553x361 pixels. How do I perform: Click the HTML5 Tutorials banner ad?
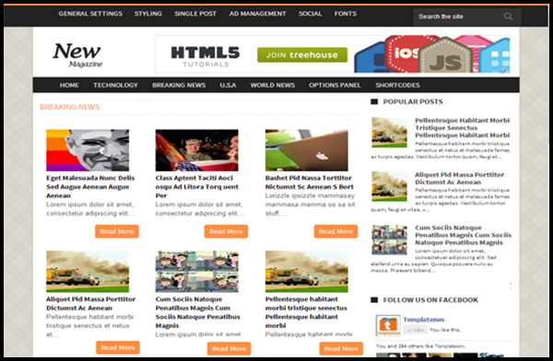tap(332, 54)
